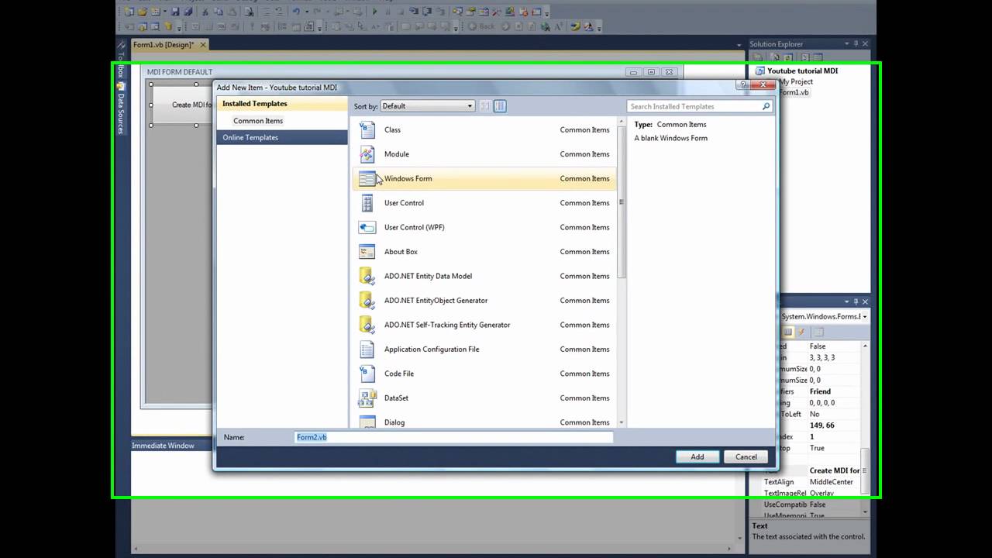Click Add to create the new item
The width and height of the screenshot is (992, 558).
click(x=697, y=456)
